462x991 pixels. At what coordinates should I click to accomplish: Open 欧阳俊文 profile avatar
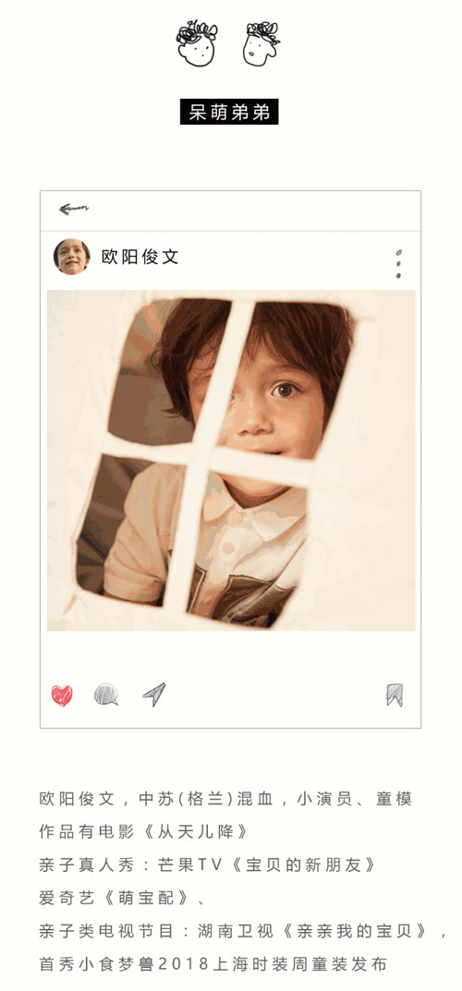(71, 257)
